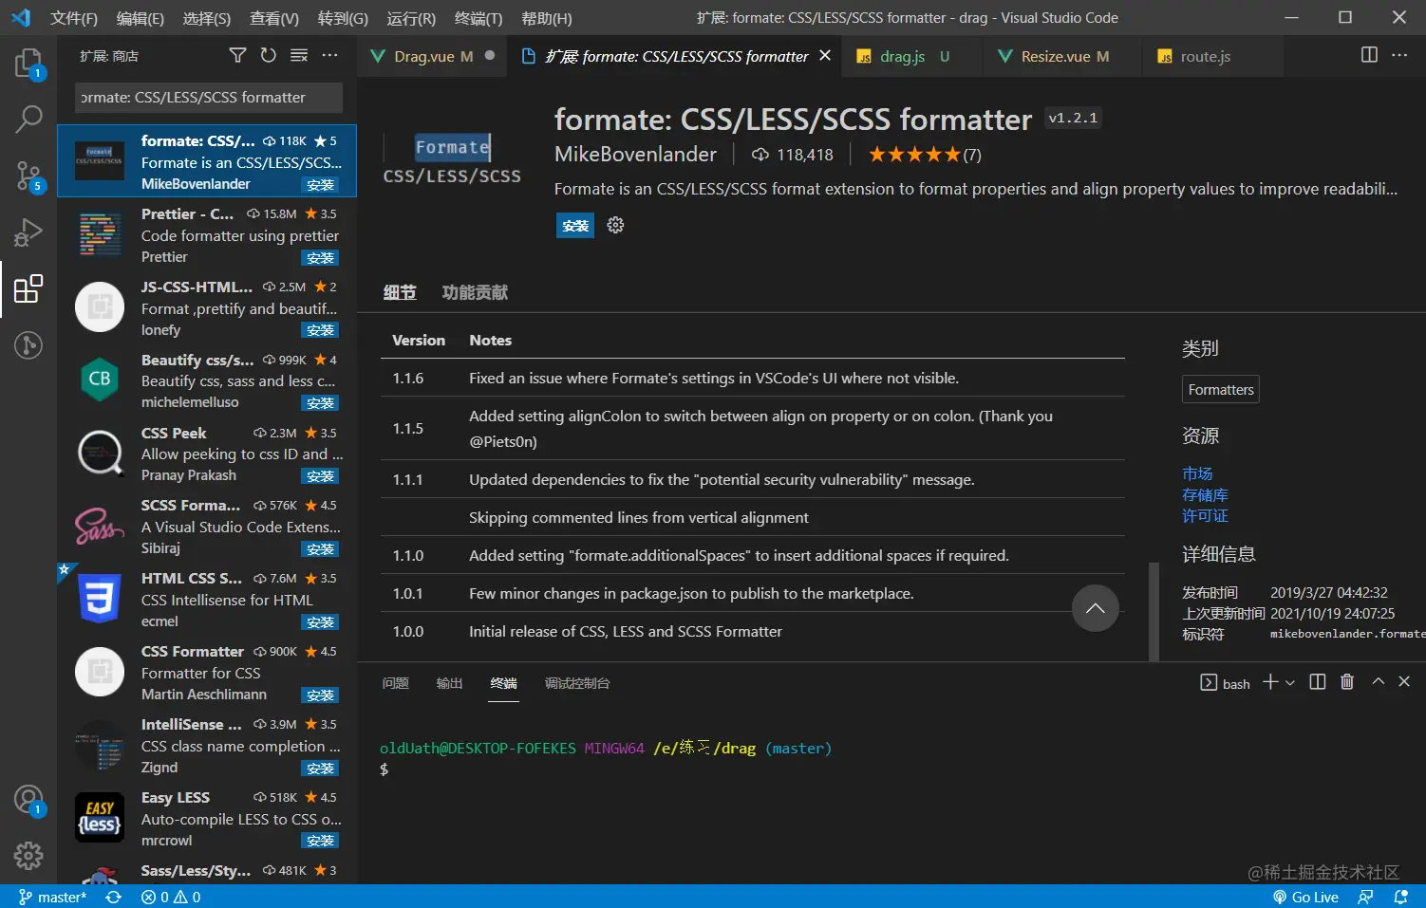This screenshot has height=908, width=1426.
Task: Switch to the 调试控制台 panel tab
Action: tap(577, 683)
